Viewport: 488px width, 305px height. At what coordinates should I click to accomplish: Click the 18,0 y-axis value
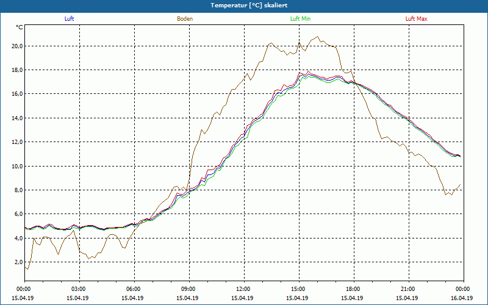click(18, 70)
